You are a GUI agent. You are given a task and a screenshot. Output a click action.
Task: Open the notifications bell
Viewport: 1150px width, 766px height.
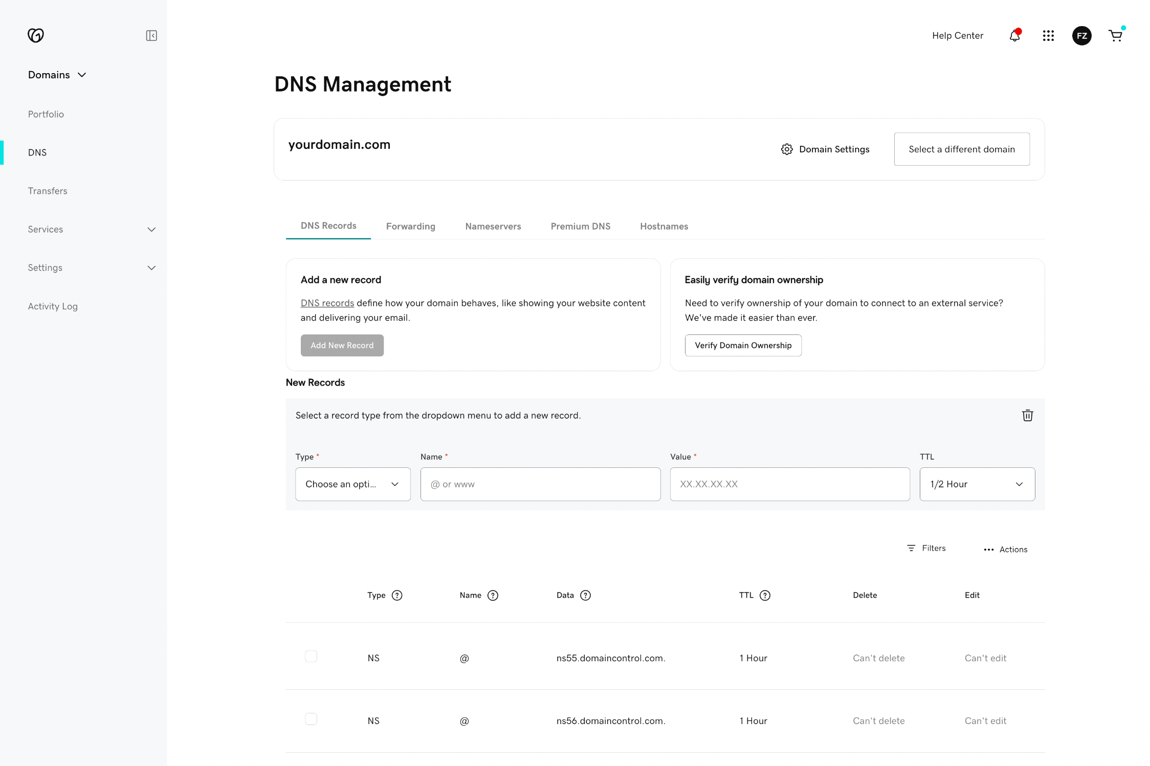1014,36
